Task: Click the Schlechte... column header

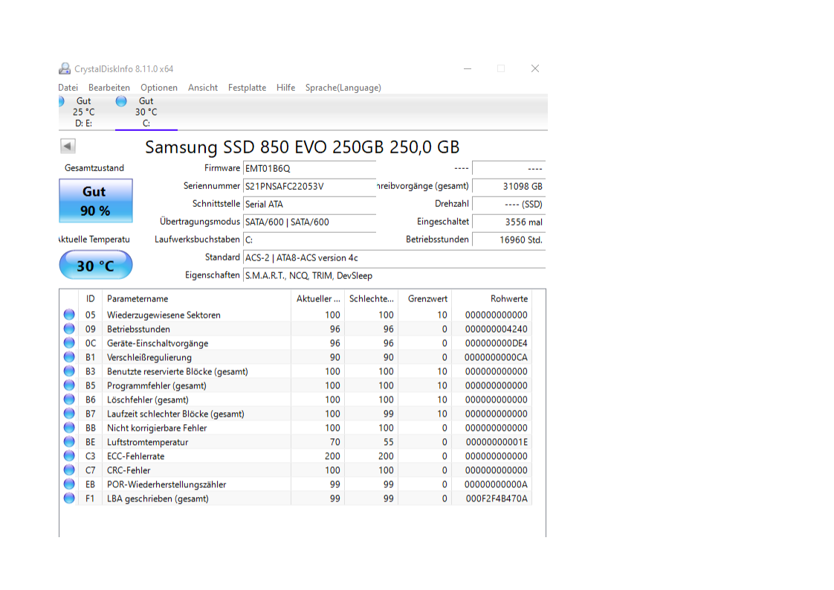Action: point(371,299)
